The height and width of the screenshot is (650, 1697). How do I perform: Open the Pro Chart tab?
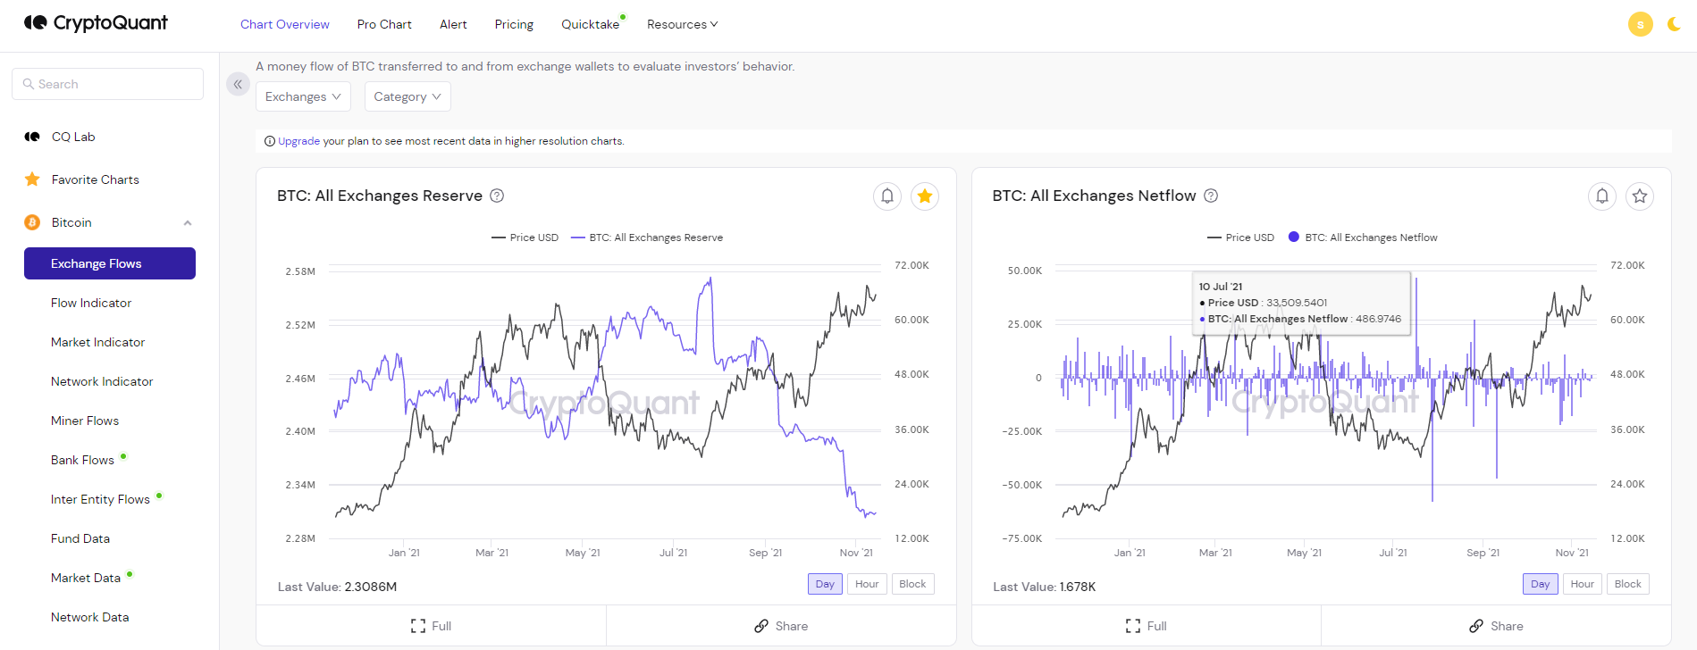[x=384, y=24]
